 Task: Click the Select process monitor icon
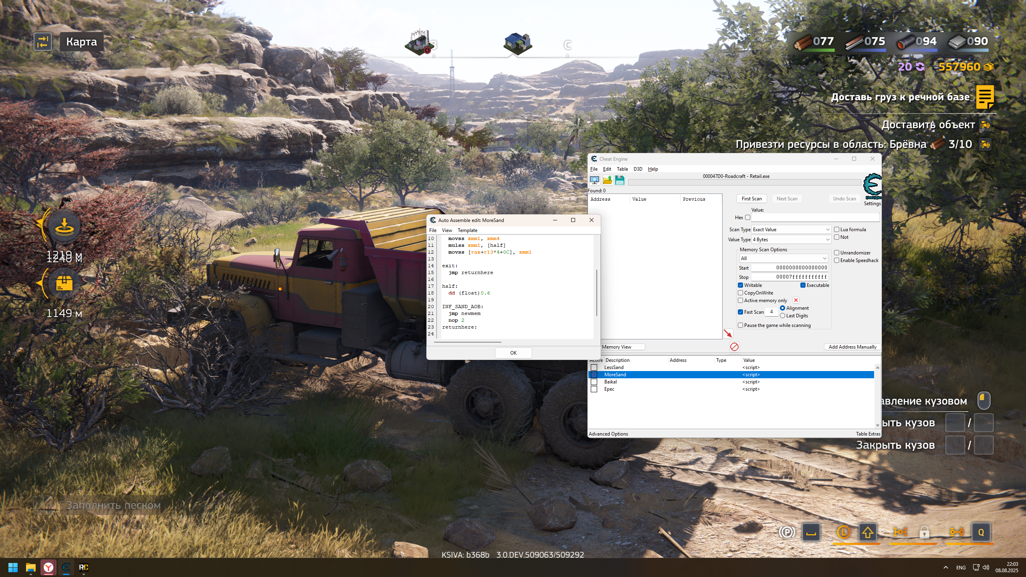pyautogui.click(x=594, y=180)
